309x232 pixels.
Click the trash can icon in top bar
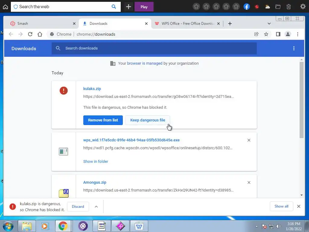[288, 7]
